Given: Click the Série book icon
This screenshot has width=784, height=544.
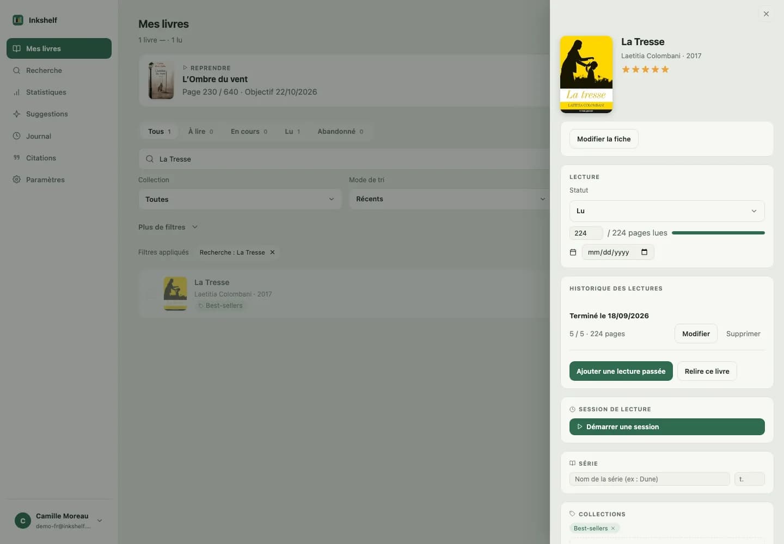Looking at the screenshot, I should point(572,463).
